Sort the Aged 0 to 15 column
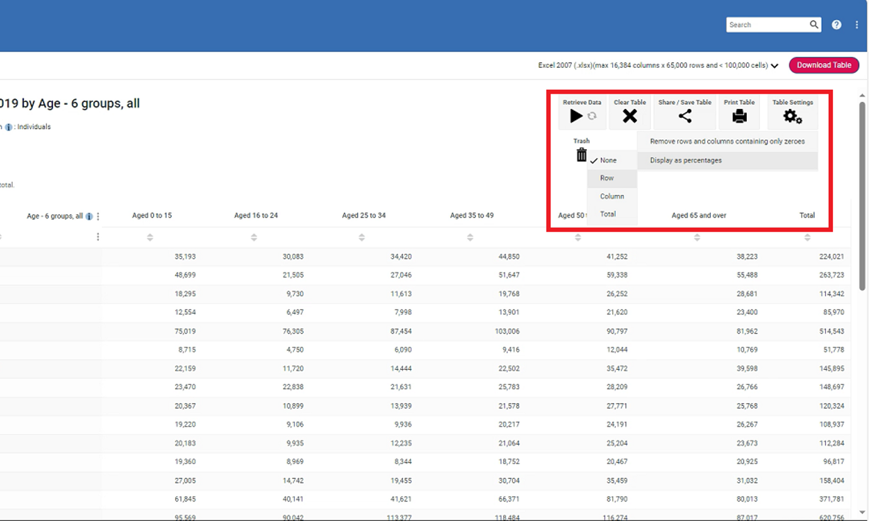Image resolution: width=869 pixels, height=521 pixels. (x=150, y=237)
